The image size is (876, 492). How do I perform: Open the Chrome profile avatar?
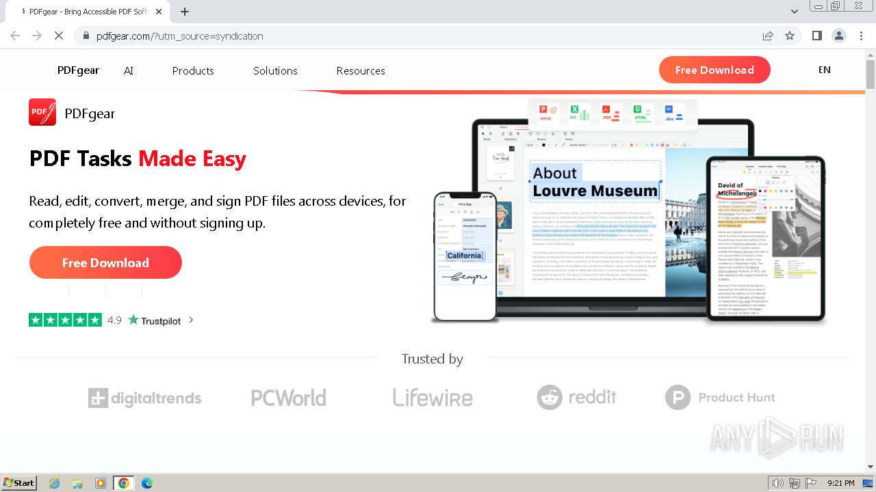click(839, 36)
